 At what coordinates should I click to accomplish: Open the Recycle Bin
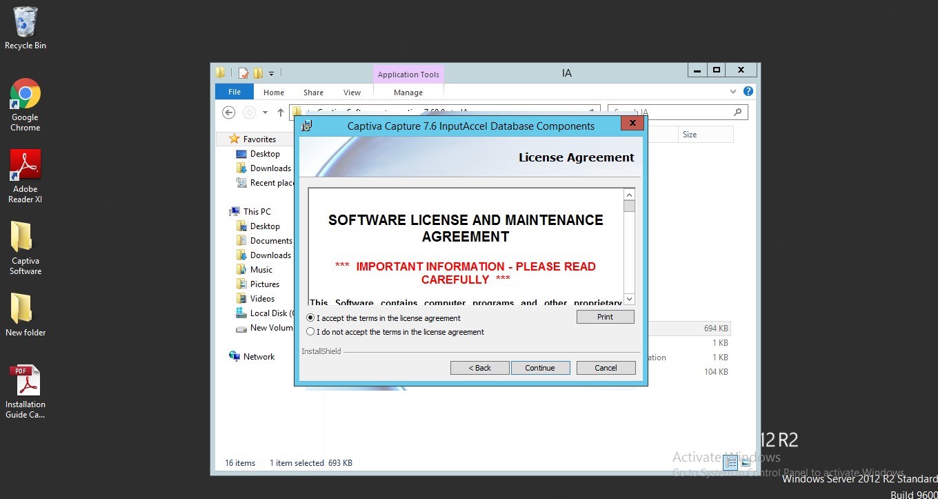pyautogui.click(x=25, y=21)
